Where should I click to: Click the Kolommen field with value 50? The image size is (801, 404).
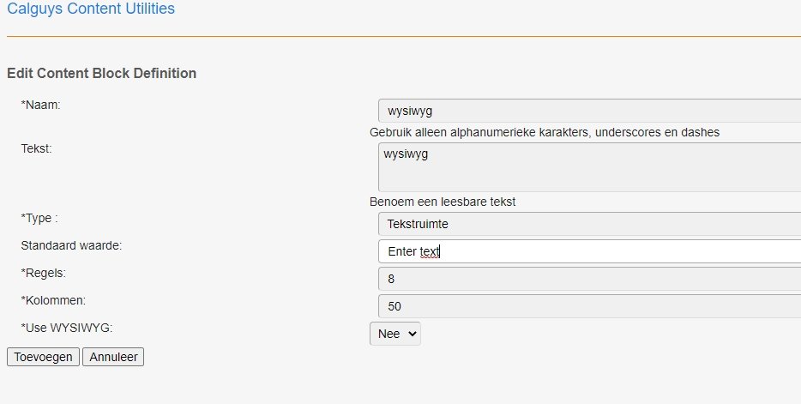coord(588,306)
